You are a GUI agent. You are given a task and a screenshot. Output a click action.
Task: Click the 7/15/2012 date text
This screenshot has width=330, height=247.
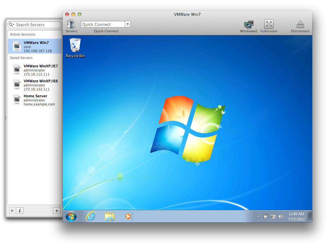click(296, 219)
